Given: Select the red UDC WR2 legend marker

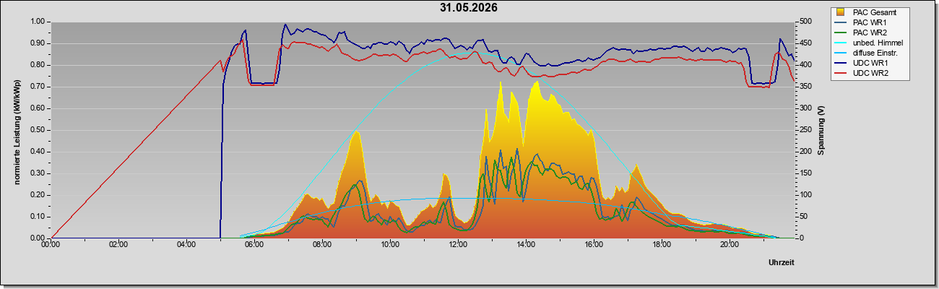Looking at the screenshot, I should (x=841, y=73).
